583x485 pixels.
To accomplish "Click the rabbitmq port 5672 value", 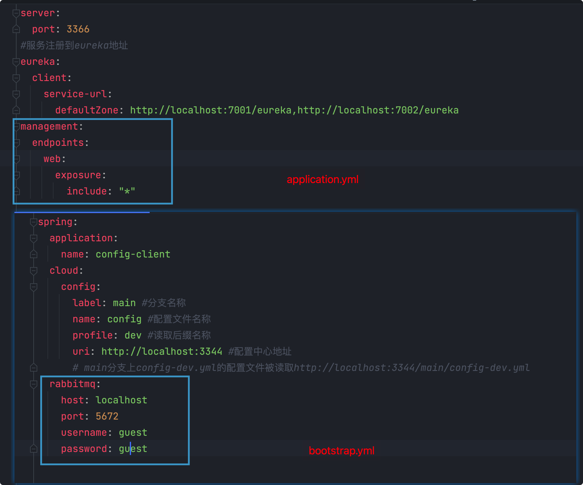I will tap(107, 417).
